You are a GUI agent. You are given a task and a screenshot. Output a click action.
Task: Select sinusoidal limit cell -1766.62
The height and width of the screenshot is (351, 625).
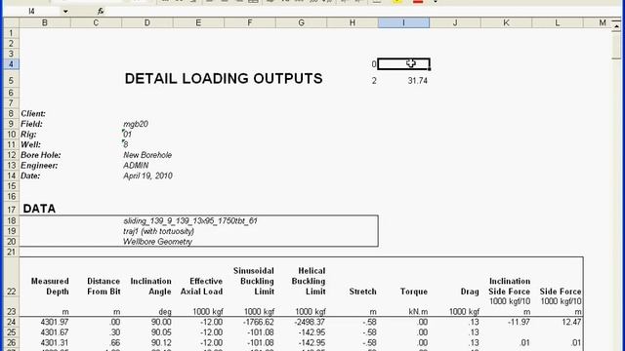point(258,322)
